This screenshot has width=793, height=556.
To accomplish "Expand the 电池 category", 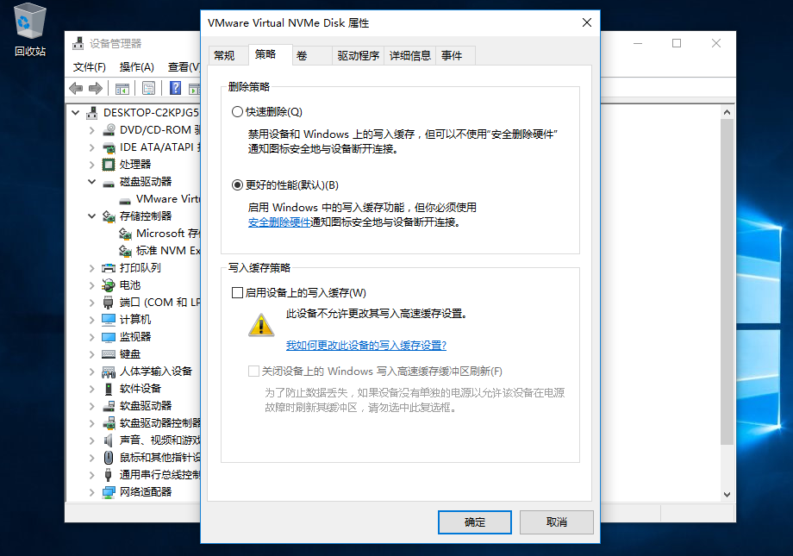I will coord(91,285).
